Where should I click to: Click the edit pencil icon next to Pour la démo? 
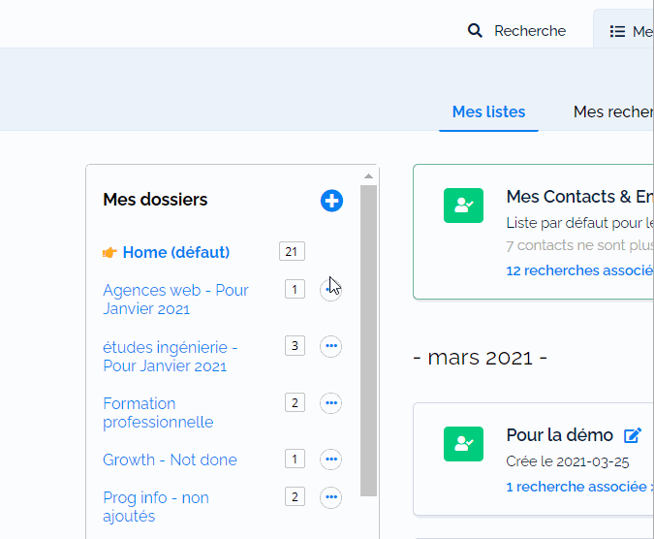pos(633,435)
